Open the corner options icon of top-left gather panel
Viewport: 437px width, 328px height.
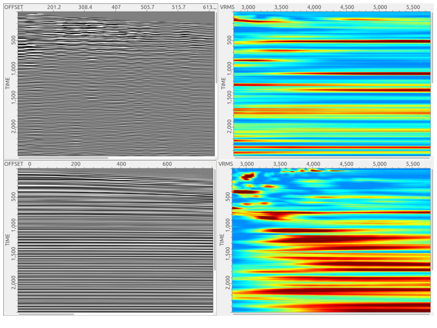pyautogui.click(x=215, y=6)
